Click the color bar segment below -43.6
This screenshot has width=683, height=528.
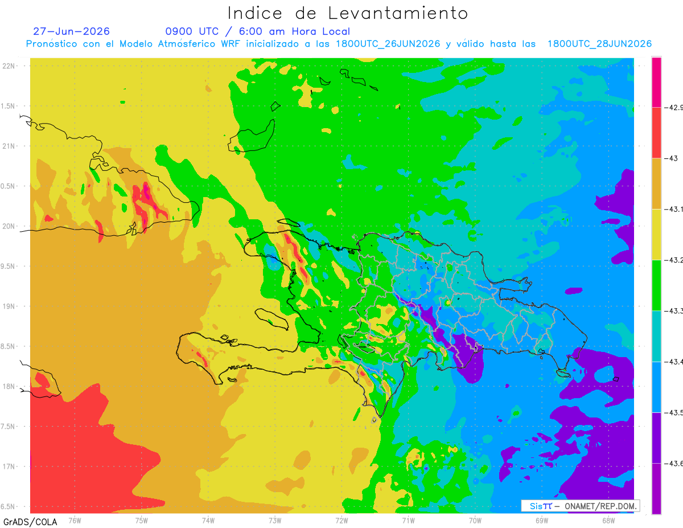pos(656,489)
